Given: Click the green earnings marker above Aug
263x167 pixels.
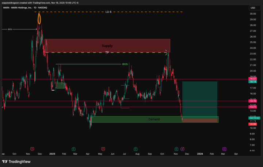Looking at the screenshot, I should tap(136, 149).
